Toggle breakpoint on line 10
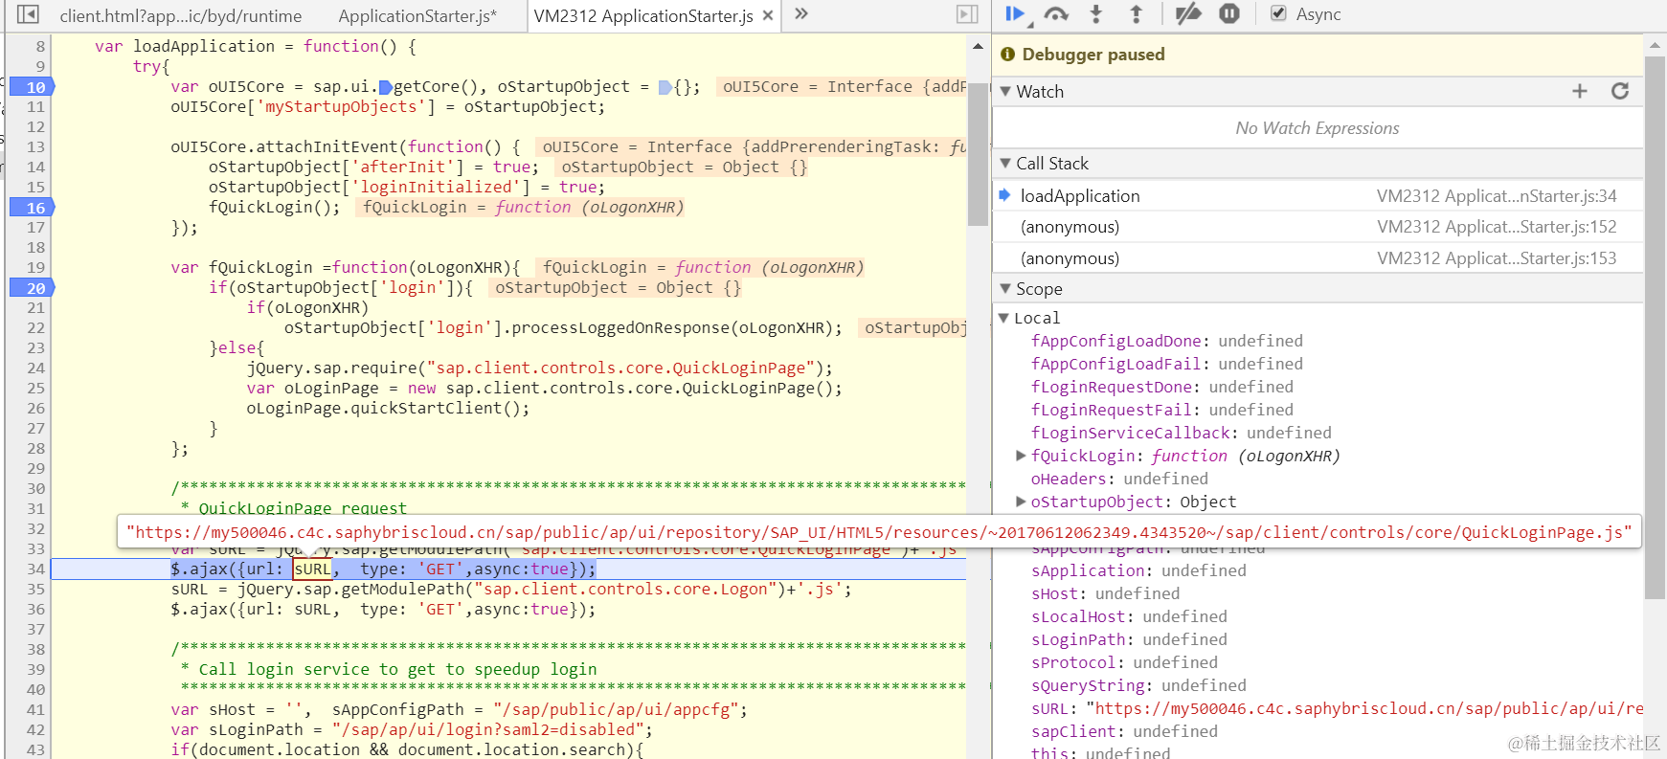 32,86
